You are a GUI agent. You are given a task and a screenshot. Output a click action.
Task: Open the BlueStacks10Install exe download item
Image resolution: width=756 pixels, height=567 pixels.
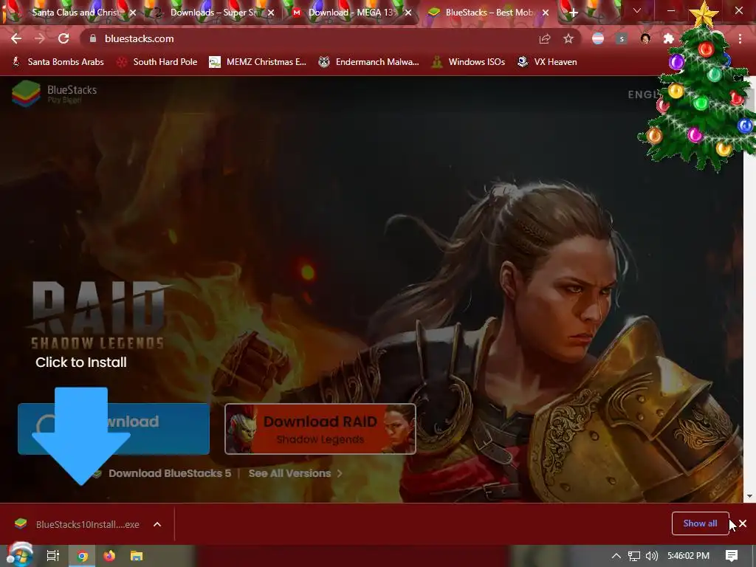click(77, 524)
